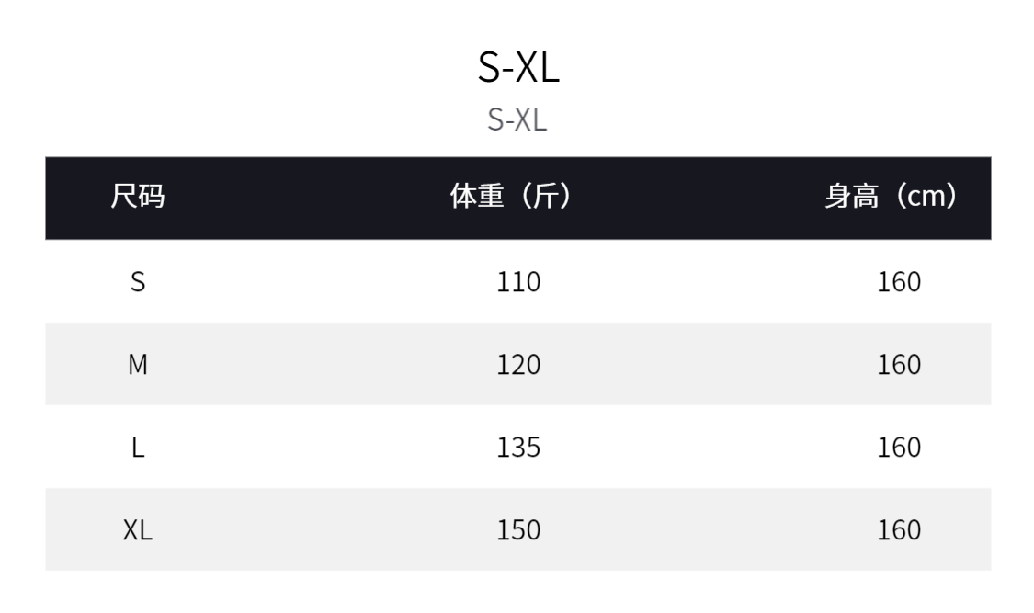Click height 160 in the S row

point(899,281)
